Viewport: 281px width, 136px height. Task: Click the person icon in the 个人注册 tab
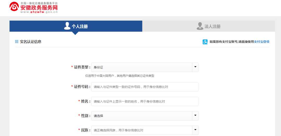pyautogui.click(x=67, y=26)
